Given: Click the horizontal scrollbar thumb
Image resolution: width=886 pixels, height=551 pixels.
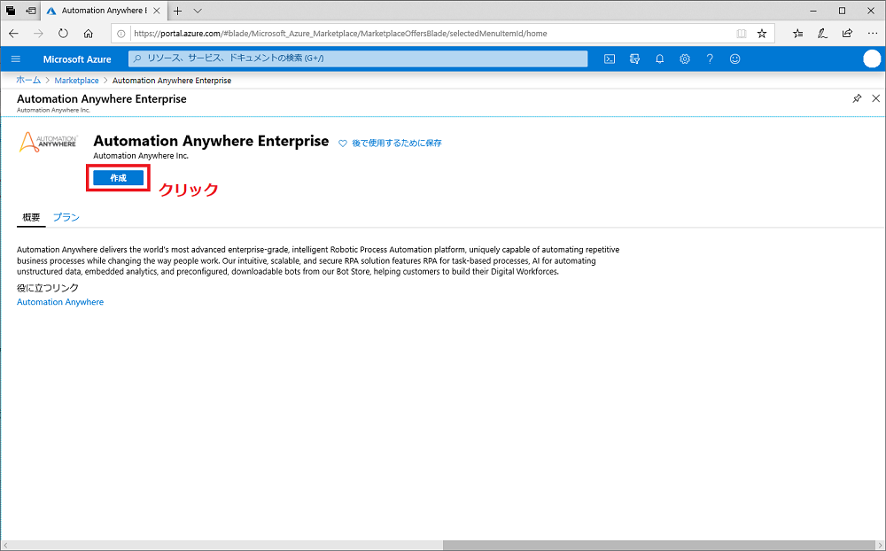Looking at the screenshot, I should click(659, 546).
